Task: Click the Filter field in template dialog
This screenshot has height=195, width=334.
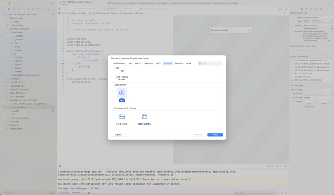Action: 210,63
